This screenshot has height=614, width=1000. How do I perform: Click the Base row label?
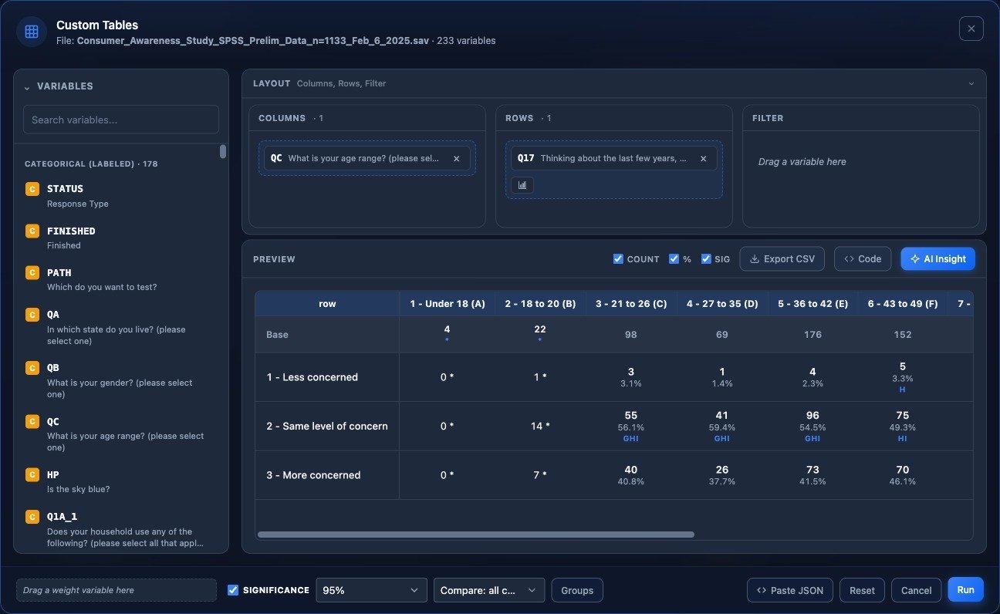(278, 335)
